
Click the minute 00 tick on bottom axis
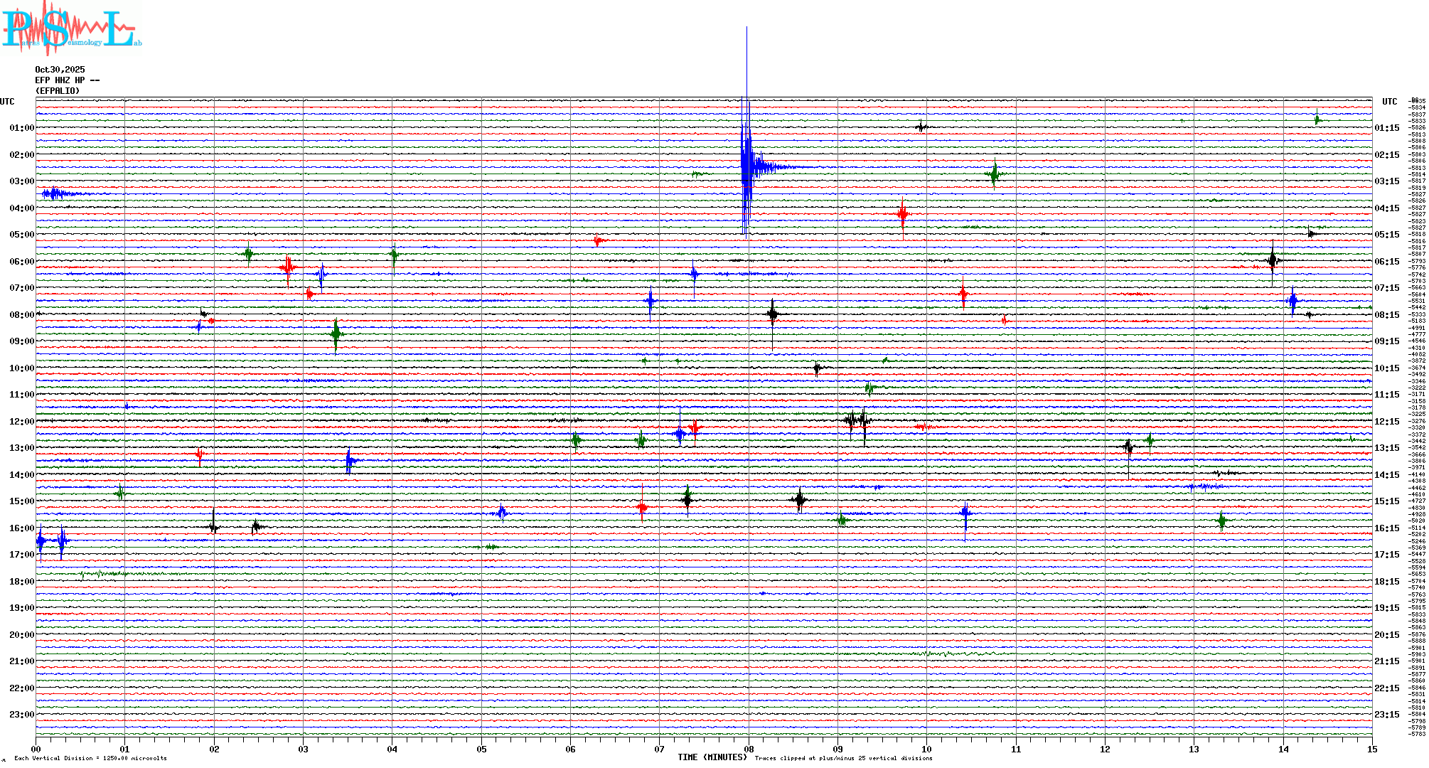(x=36, y=750)
